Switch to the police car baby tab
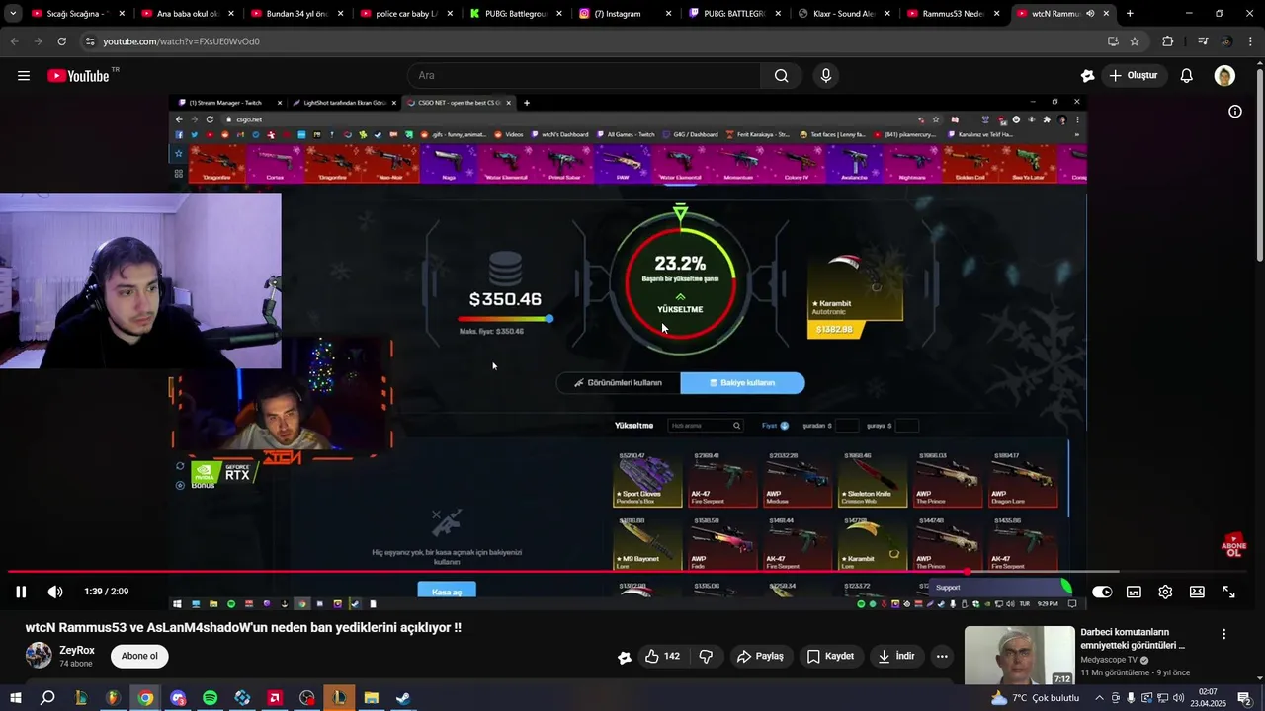The image size is (1265, 711). [404, 14]
